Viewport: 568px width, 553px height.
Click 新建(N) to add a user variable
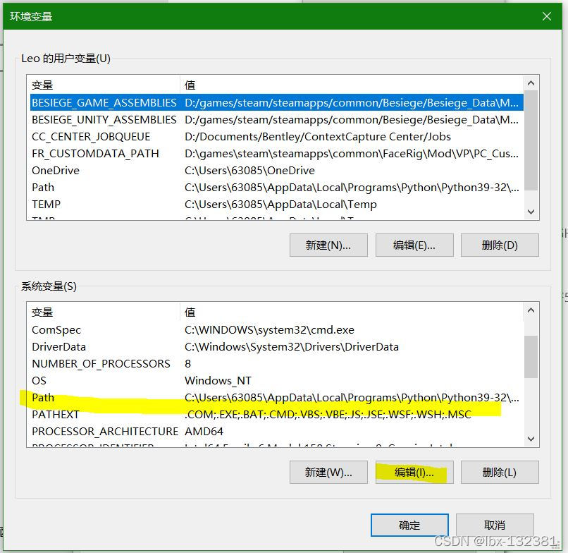point(328,245)
